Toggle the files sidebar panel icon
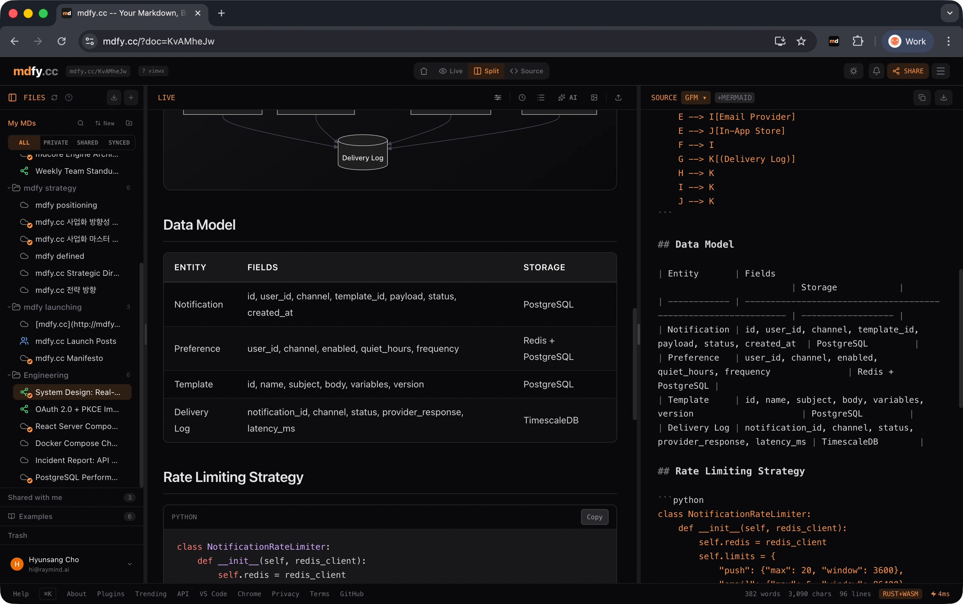This screenshot has height=604, width=963. (x=12, y=98)
